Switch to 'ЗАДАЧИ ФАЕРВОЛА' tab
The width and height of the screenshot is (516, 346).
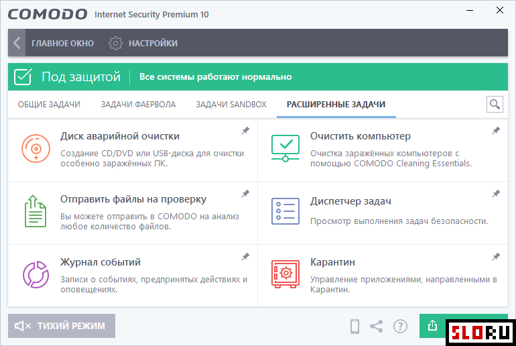138,105
